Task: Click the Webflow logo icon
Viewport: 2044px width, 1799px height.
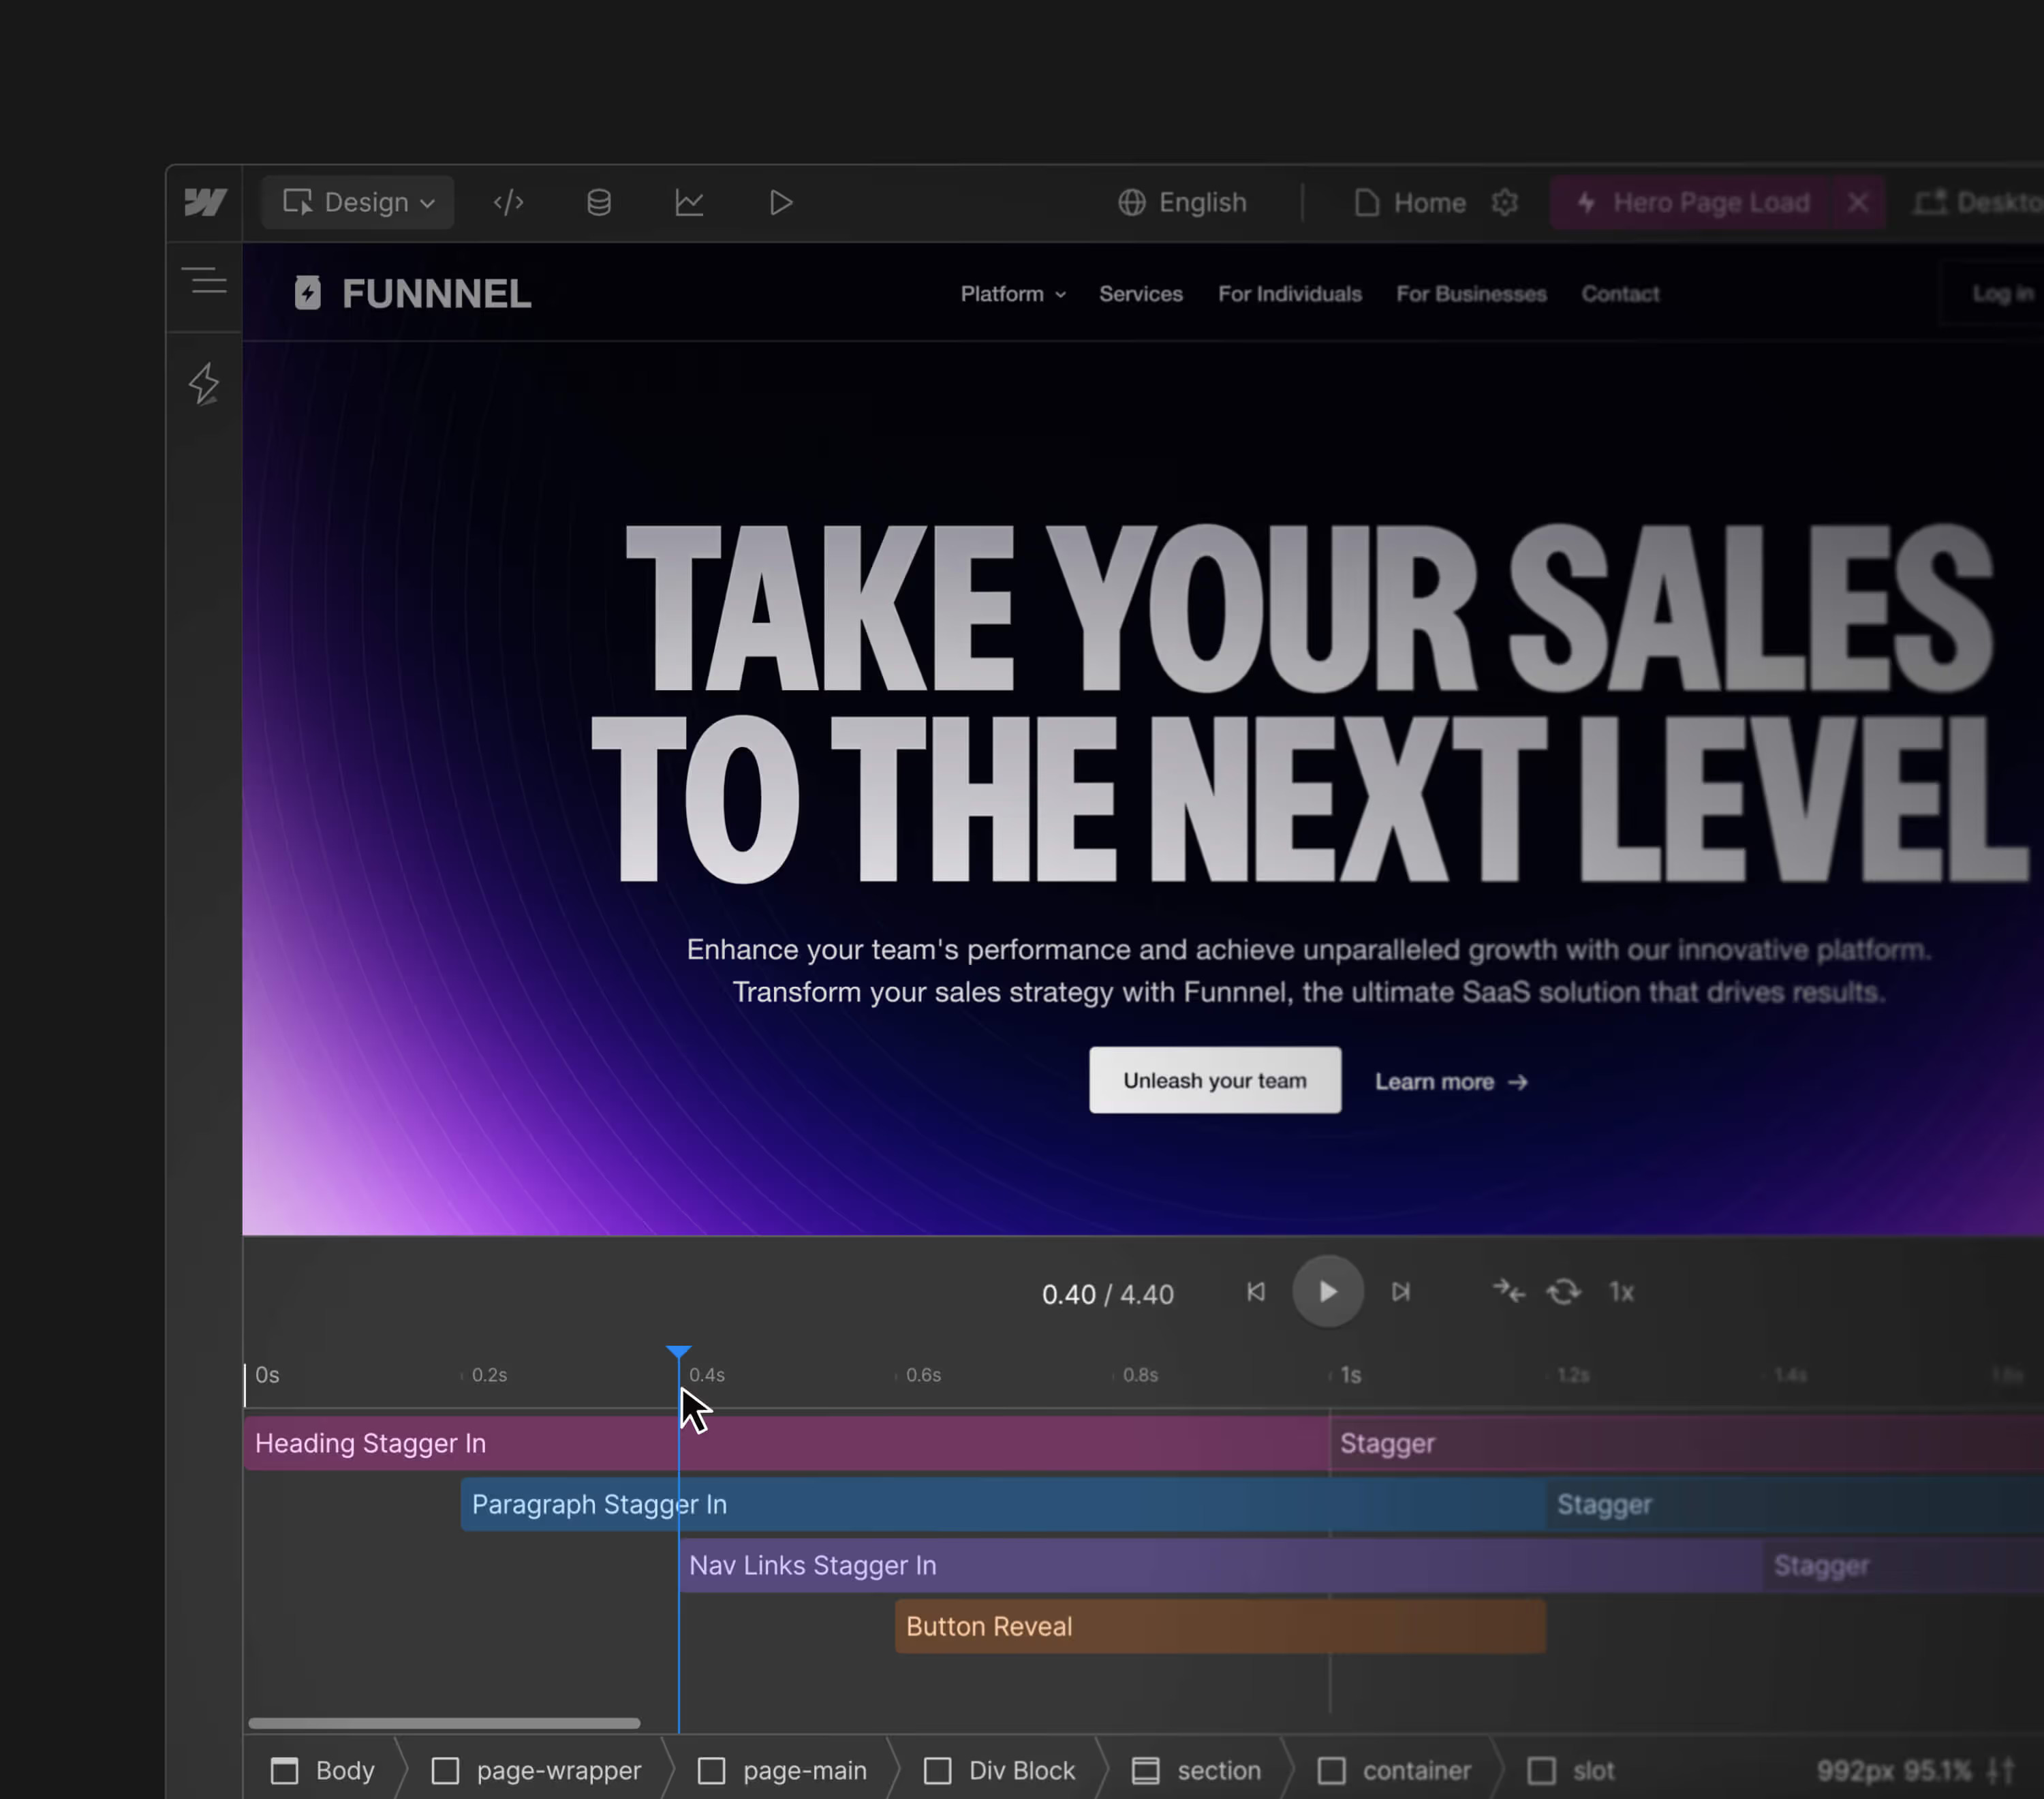Action: [205, 203]
